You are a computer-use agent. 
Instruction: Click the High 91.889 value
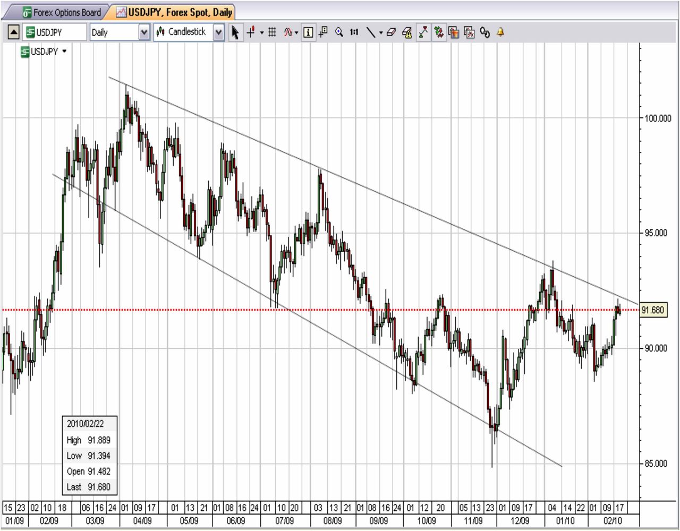(99, 440)
